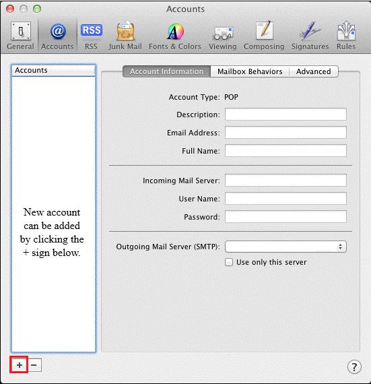The image size is (371, 384).
Task: Open Signatures preferences
Action: 310,36
